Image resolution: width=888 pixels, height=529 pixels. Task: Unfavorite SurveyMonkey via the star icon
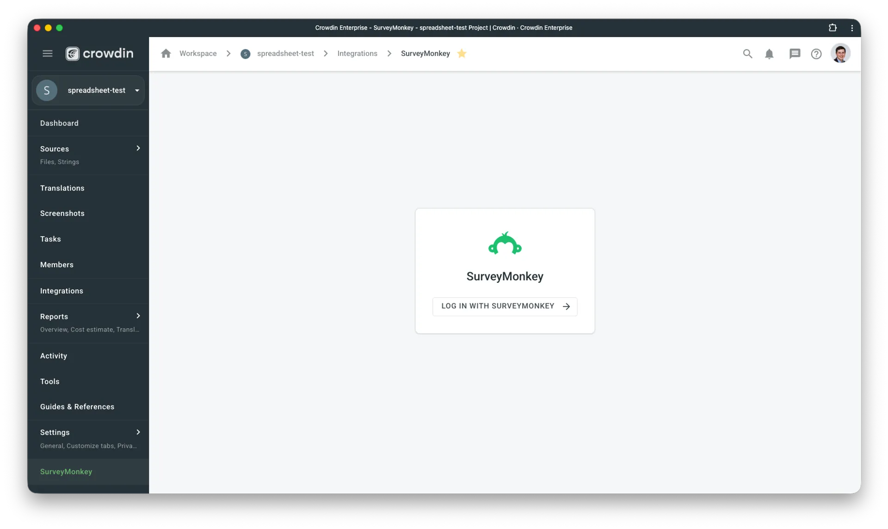[x=462, y=54]
